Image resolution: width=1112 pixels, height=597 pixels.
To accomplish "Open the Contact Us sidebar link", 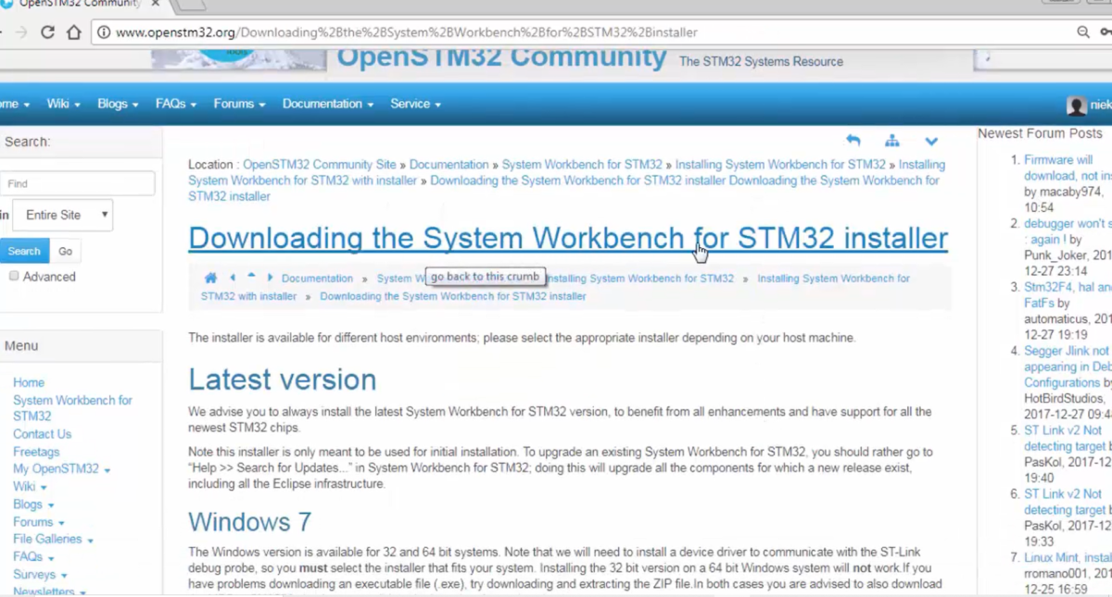I will click(42, 434).
